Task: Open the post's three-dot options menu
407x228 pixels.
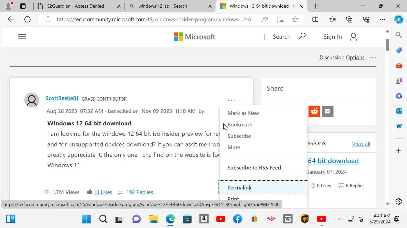Action: (x=231, y=100)
